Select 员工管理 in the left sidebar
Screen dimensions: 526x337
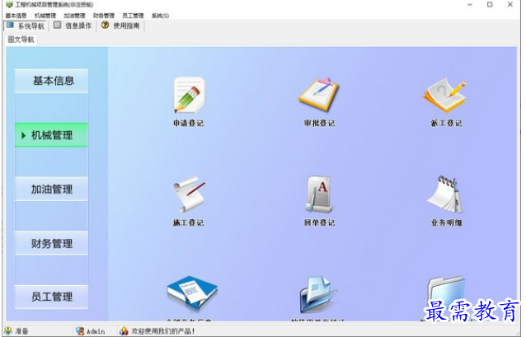[52, 297]
